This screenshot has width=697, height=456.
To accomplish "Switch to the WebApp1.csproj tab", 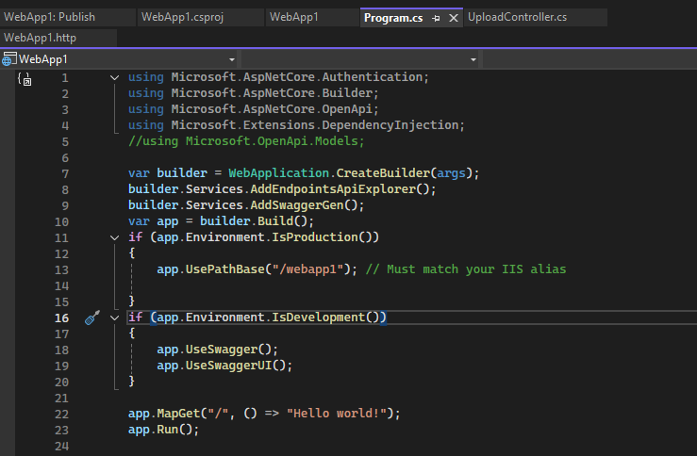I will (x=201, y=17).
